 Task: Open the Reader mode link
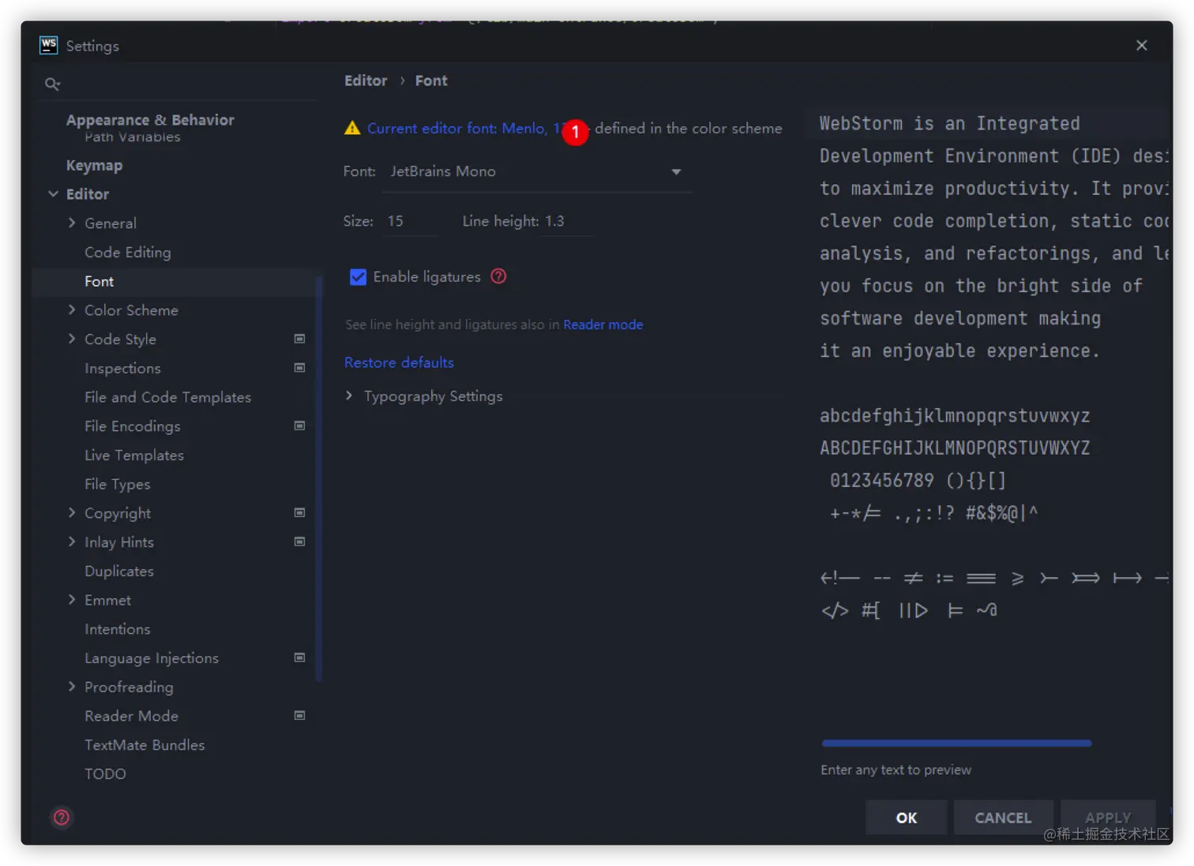[603, 324]
